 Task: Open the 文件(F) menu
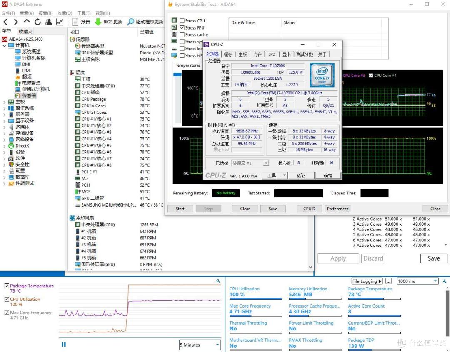pos(8,13)
